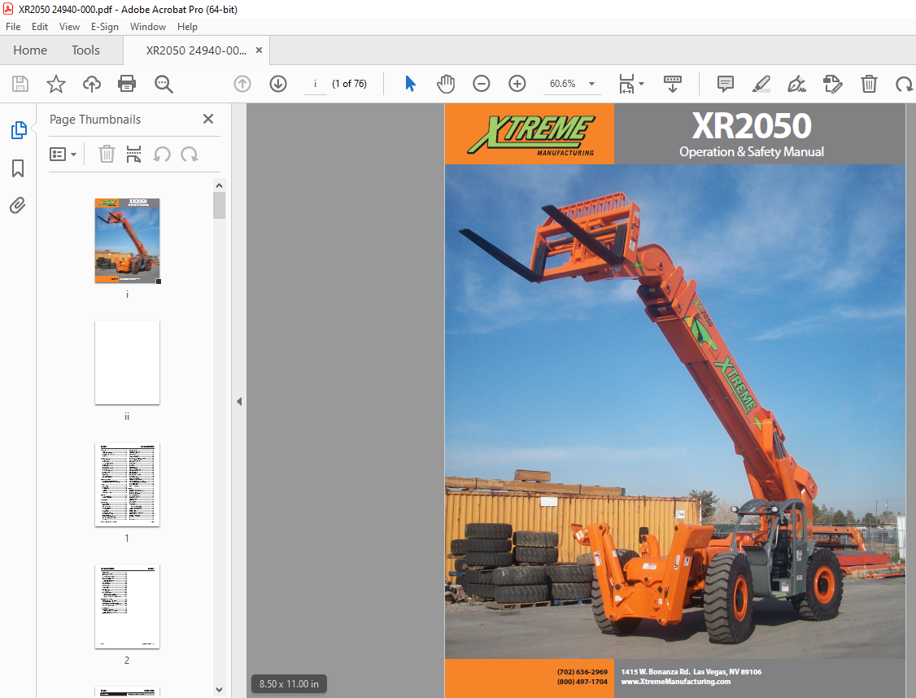Open thumbnails panel options menu
The image size is (916, 698).
coord(63,155)
